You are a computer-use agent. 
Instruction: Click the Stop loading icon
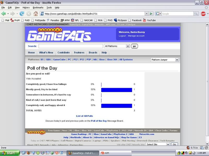tap(29, 14)
